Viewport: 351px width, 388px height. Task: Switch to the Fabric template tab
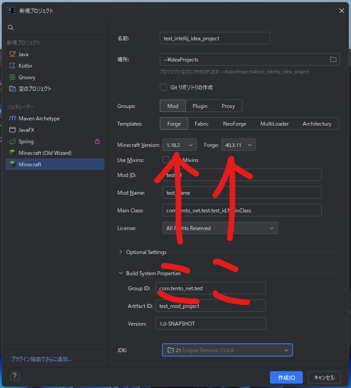coord(201,124)
